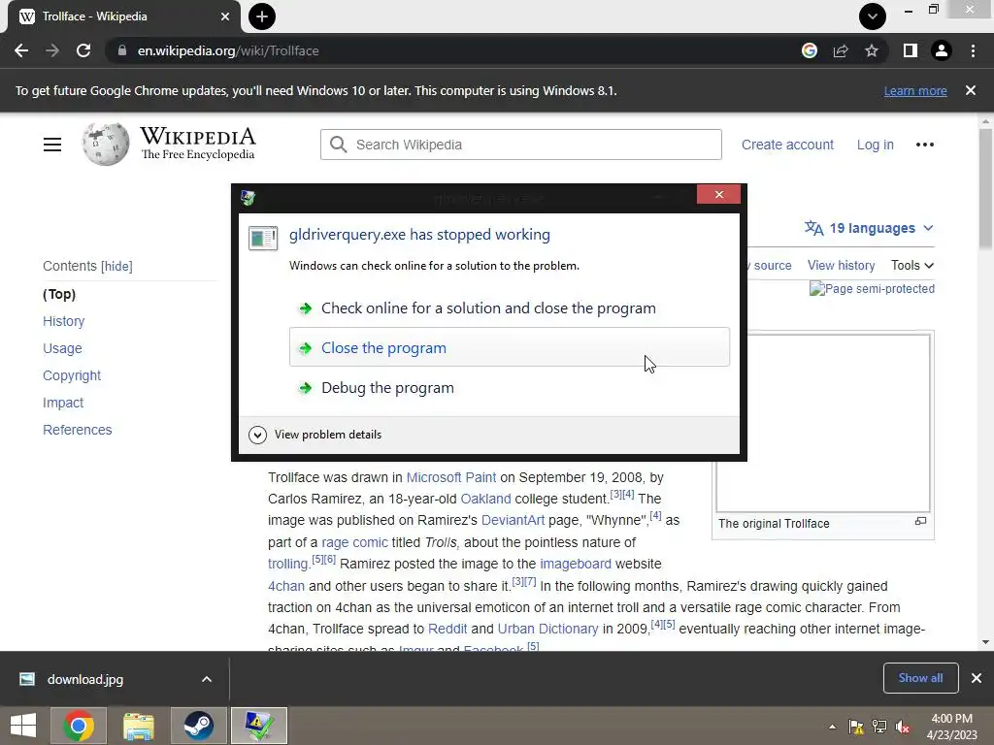
Task: Bookmark this page with star icon
Action: (x=872, y=50)
